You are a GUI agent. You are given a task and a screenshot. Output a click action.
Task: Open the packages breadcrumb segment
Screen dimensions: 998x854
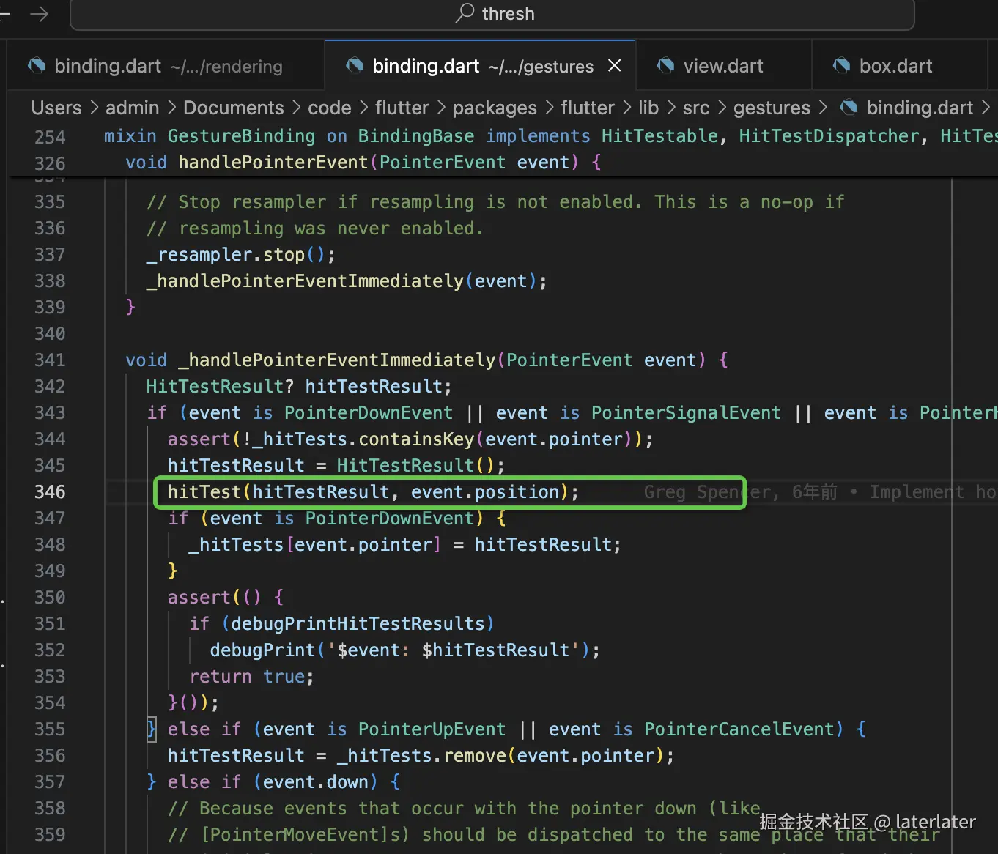pos(494,108)
